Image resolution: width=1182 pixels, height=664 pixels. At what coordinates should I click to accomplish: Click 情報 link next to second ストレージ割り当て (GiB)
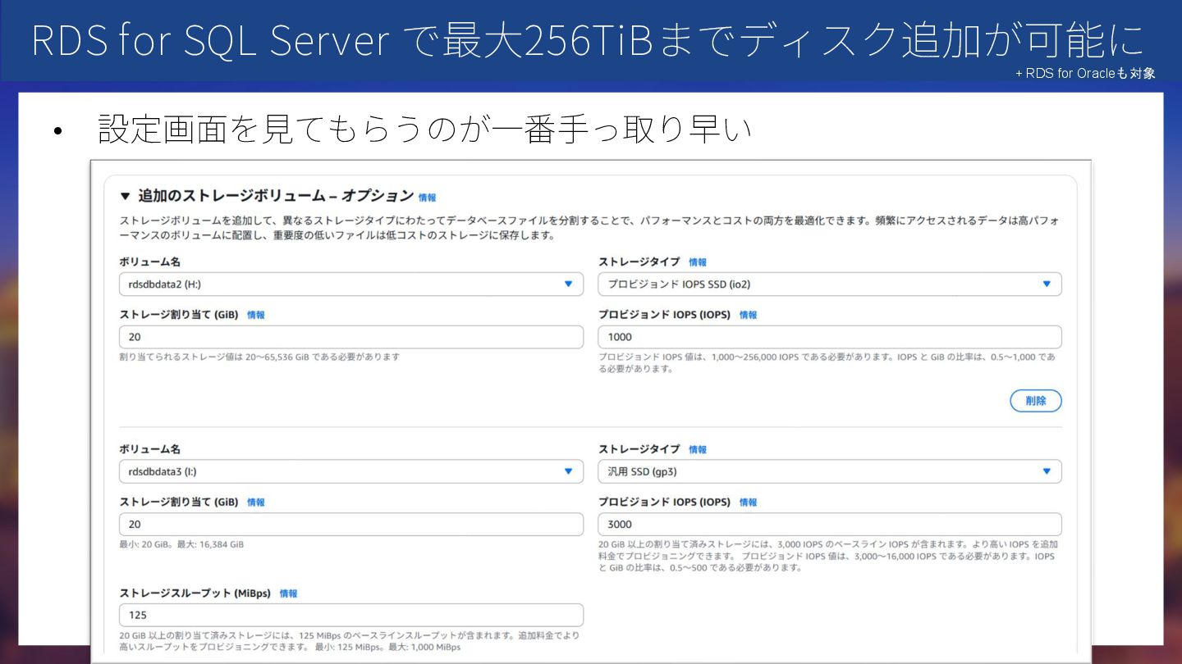tap(256, 503)
